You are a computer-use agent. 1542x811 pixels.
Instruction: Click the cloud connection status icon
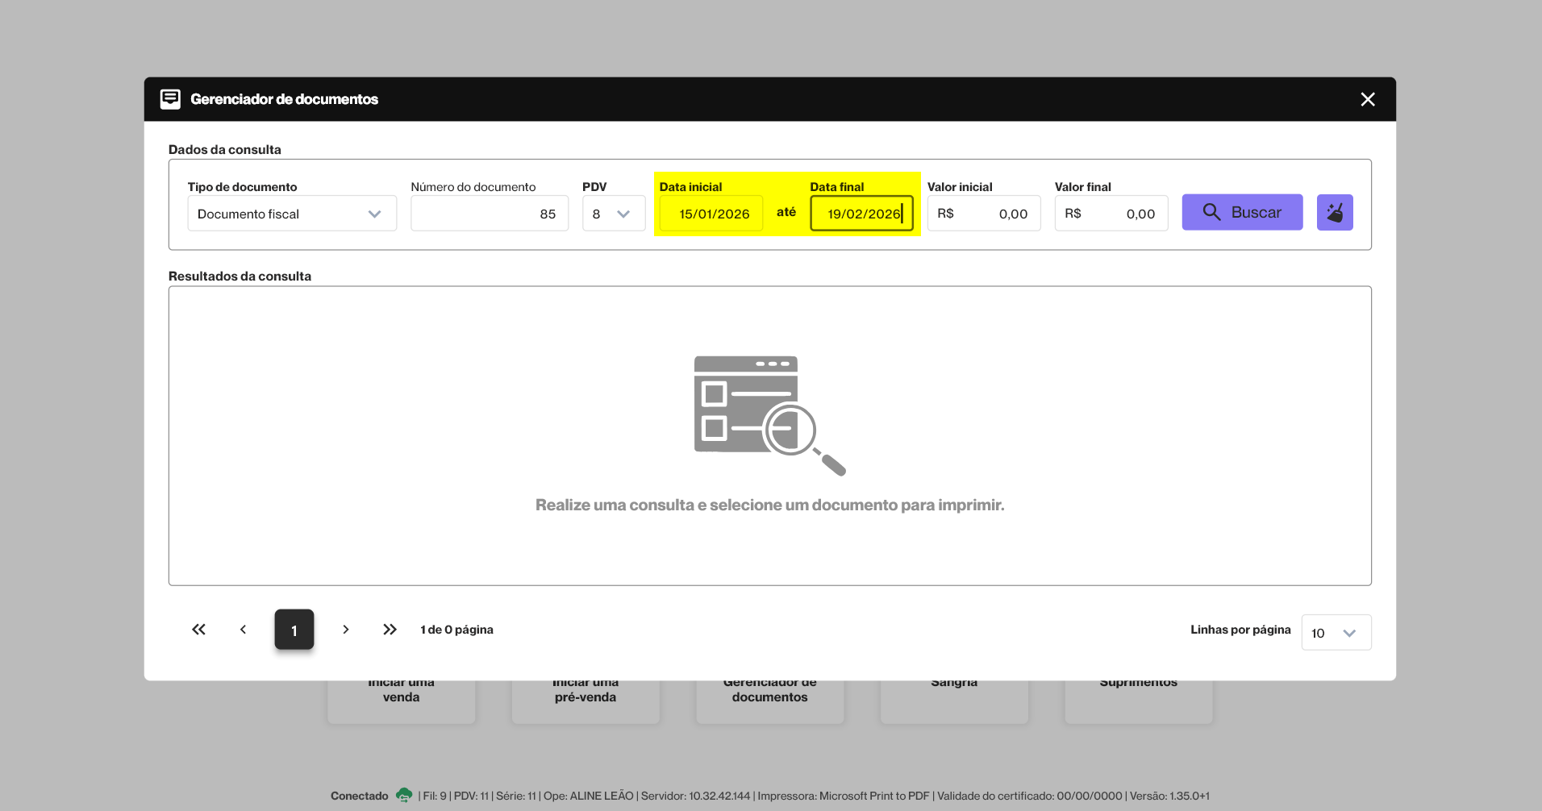click(x=404, y=796)
